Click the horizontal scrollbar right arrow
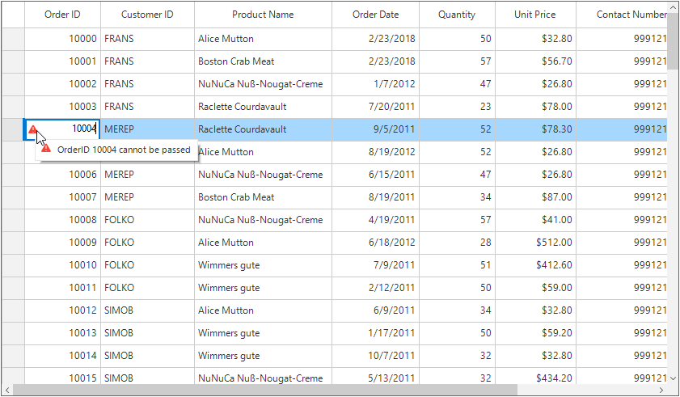The width and height of the screenshot is (680, 397). click(x=661, y=390)
